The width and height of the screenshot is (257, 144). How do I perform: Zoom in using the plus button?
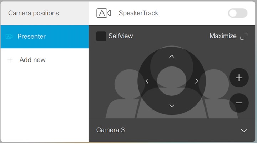(x=239, y=78)
